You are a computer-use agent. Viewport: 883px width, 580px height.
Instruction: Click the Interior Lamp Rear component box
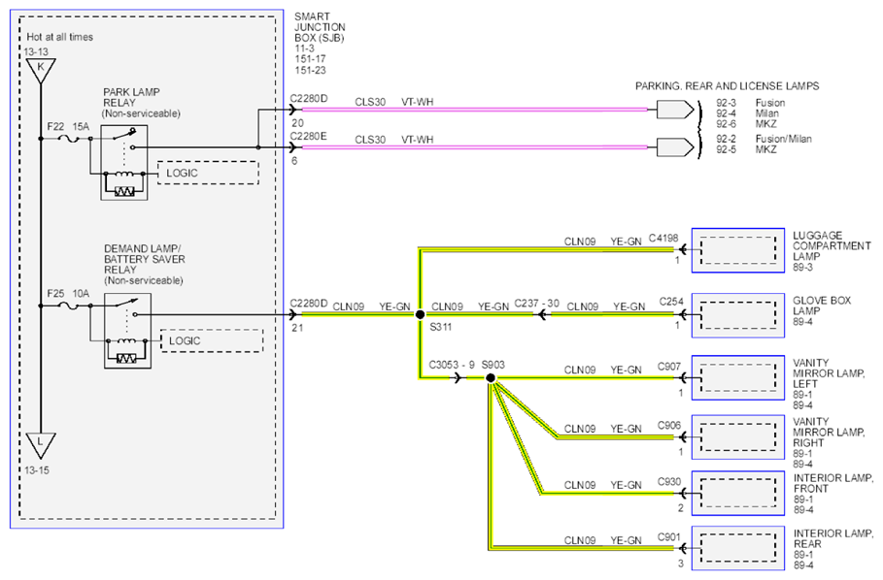(737, 549)
